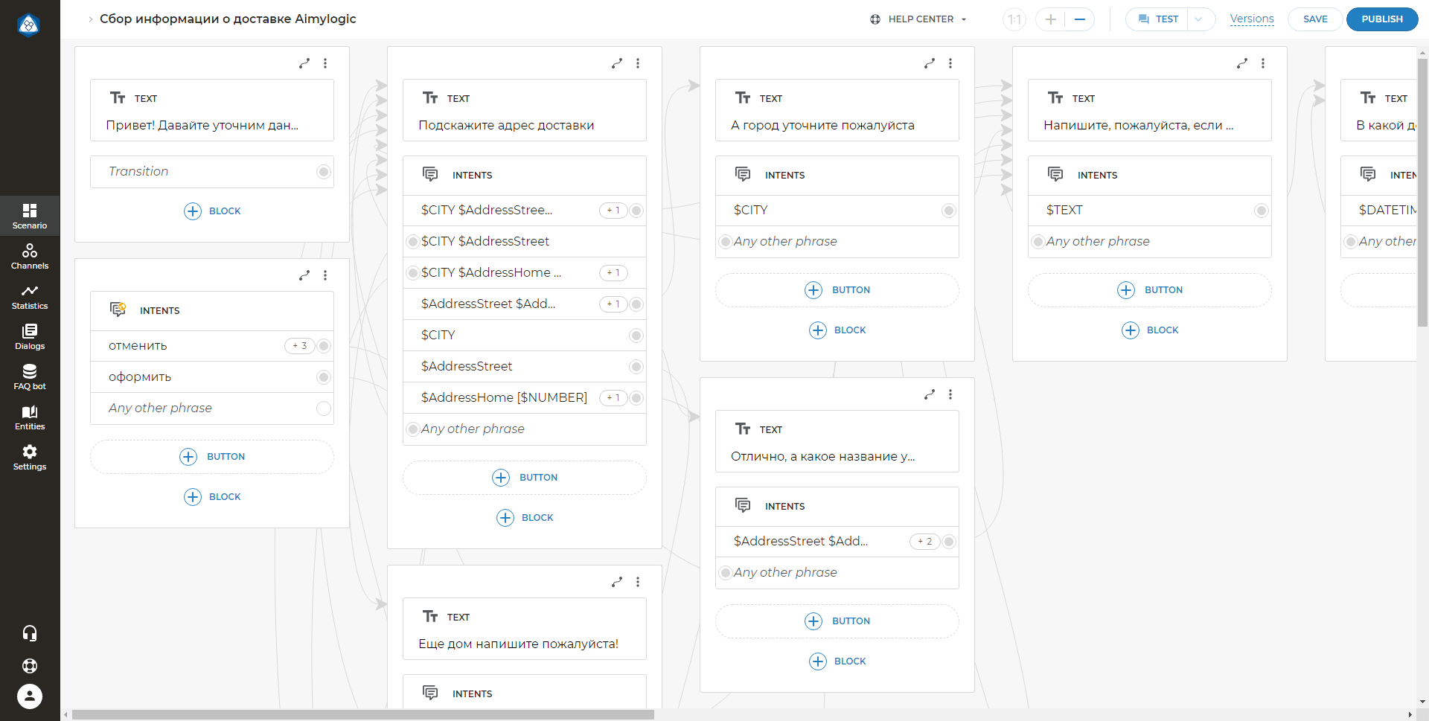Open text block Подскажите адрес доставки
The width and height of the screenshot is (1429, 721).
[525, 110]
